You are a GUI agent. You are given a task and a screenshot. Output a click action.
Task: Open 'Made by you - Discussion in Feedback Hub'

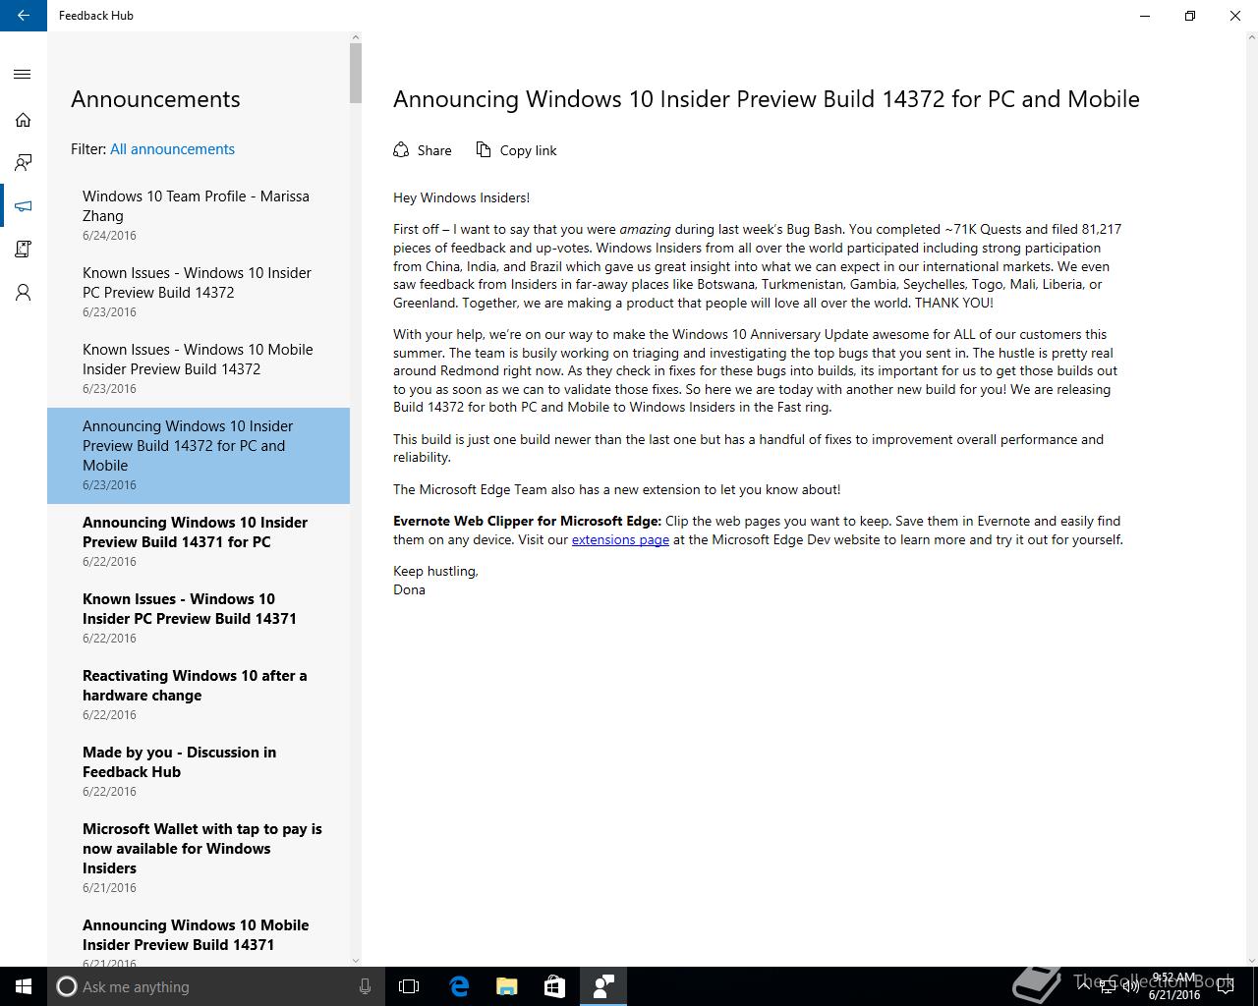click(199, 772)
